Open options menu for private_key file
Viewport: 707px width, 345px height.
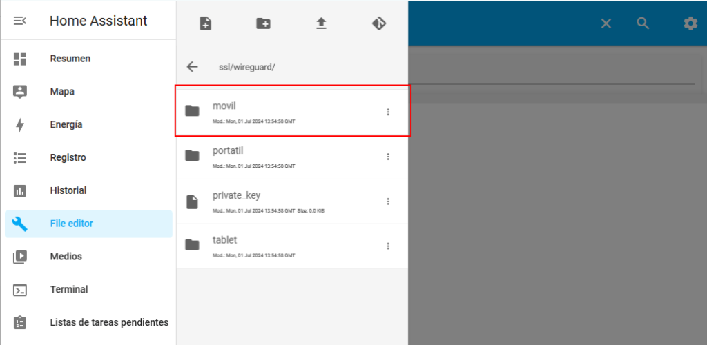pyautogui.click(x=388, y=201)
